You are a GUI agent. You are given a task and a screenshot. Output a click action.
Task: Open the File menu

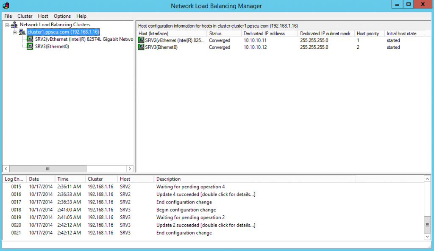(8, 16)
